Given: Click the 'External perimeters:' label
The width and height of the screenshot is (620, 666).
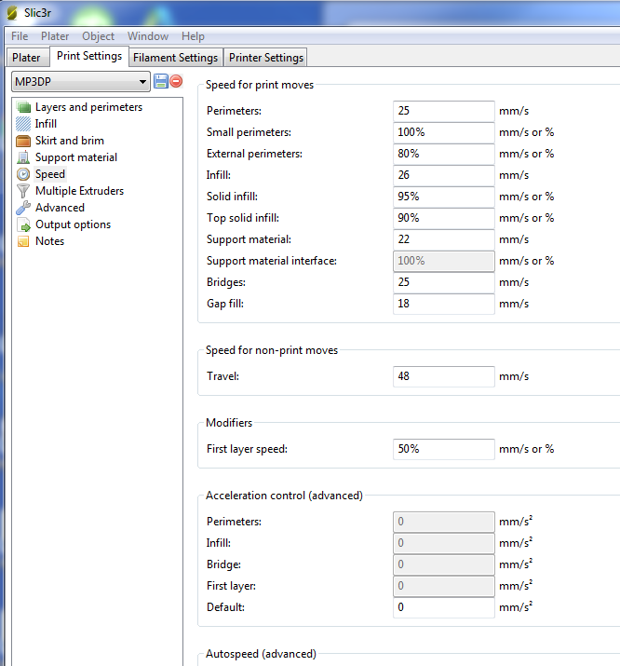Looking at the screenshot, I should point(254,154).
